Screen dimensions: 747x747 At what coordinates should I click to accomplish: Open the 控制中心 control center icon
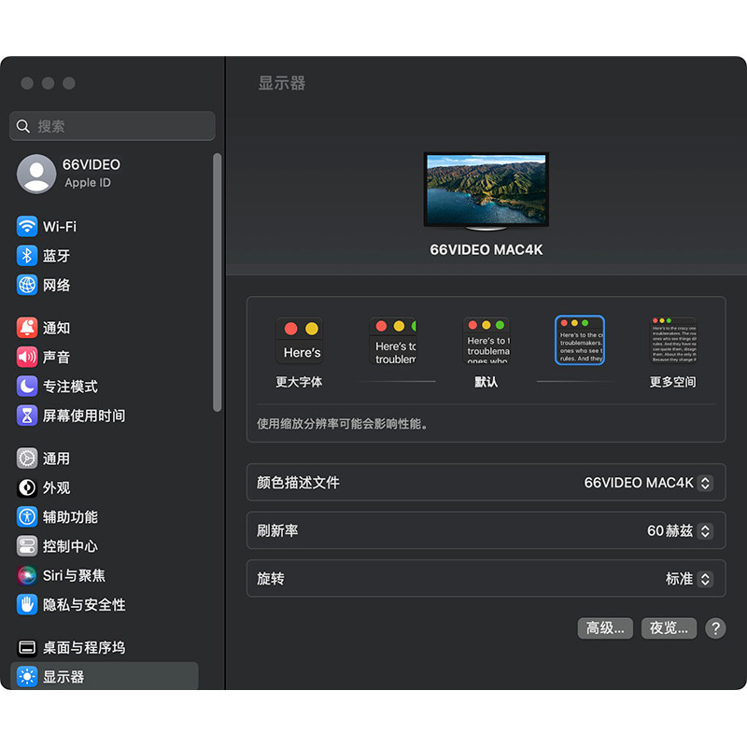(x=27, y=546)
